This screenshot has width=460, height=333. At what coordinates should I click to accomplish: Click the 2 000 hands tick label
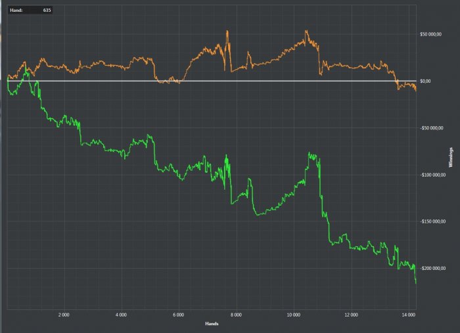coord(64,315)
